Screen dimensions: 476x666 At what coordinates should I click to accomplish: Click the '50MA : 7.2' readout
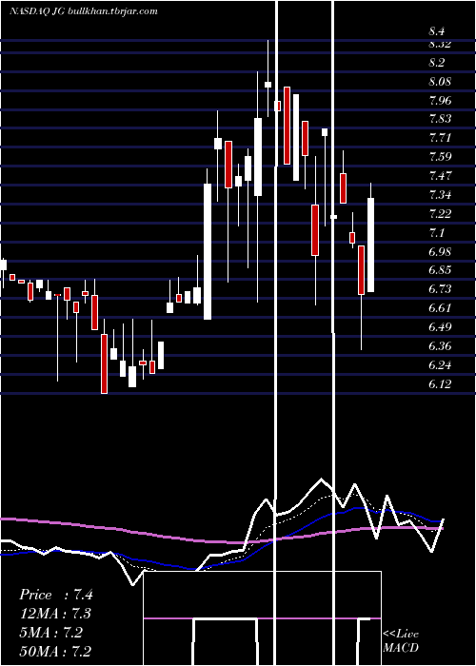[x=55, y=652]
